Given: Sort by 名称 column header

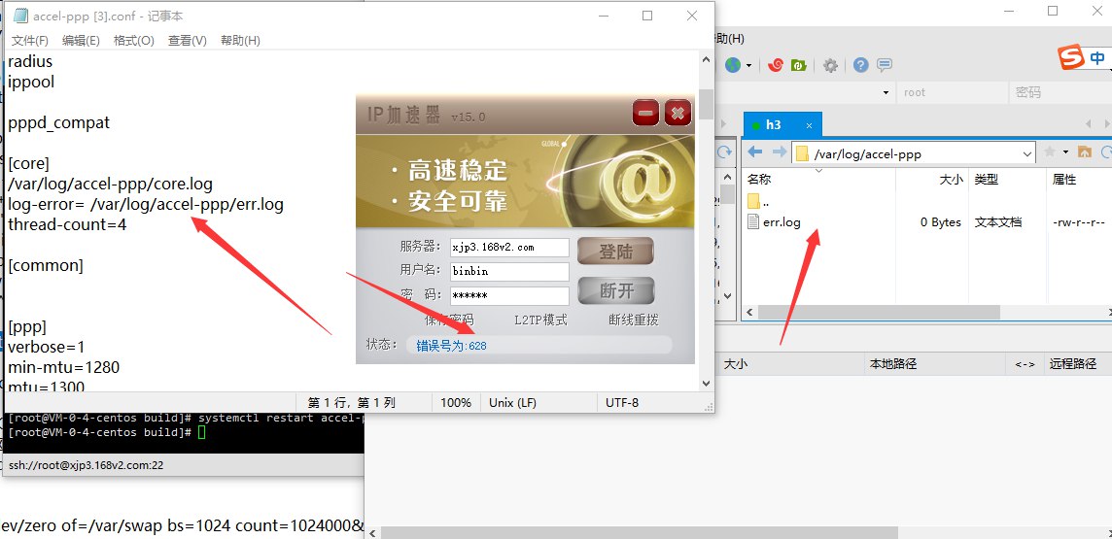Looking at the screenshot, I should (x=759, y=180).
